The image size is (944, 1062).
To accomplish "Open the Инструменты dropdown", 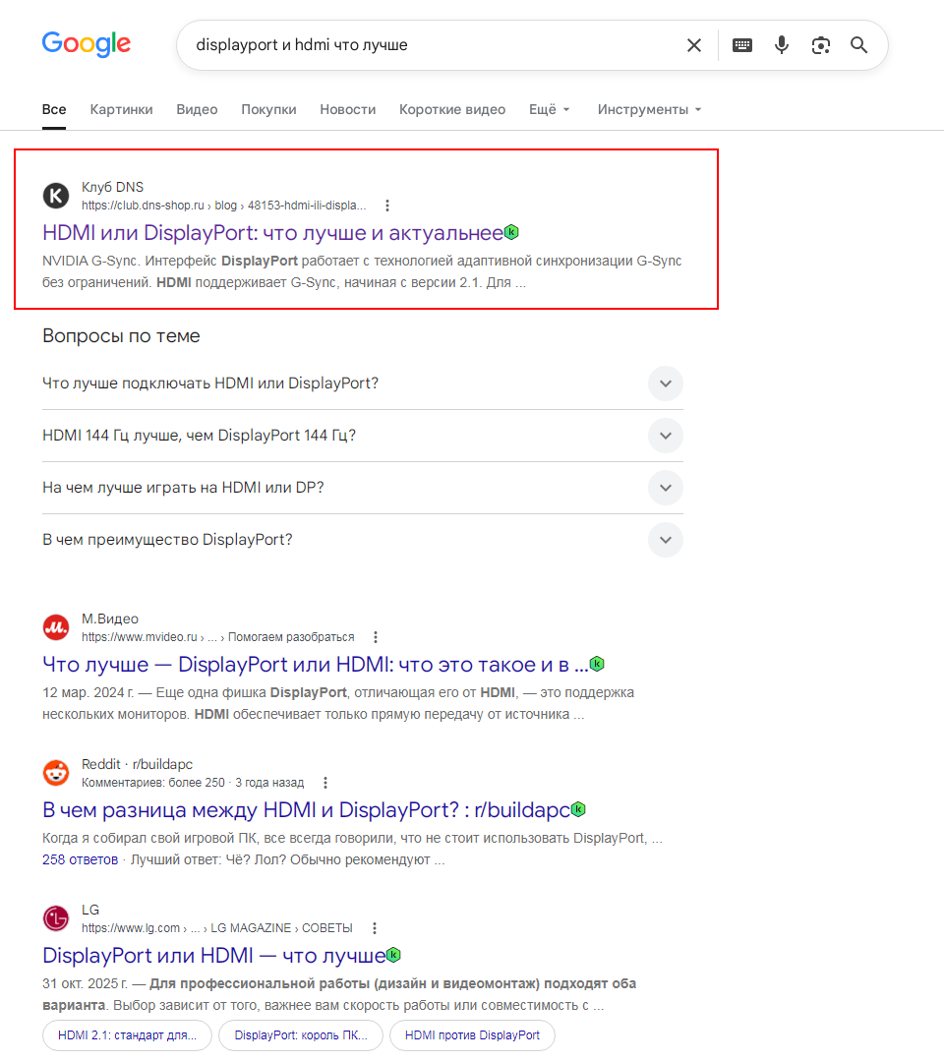I will (x=649, y=110).
